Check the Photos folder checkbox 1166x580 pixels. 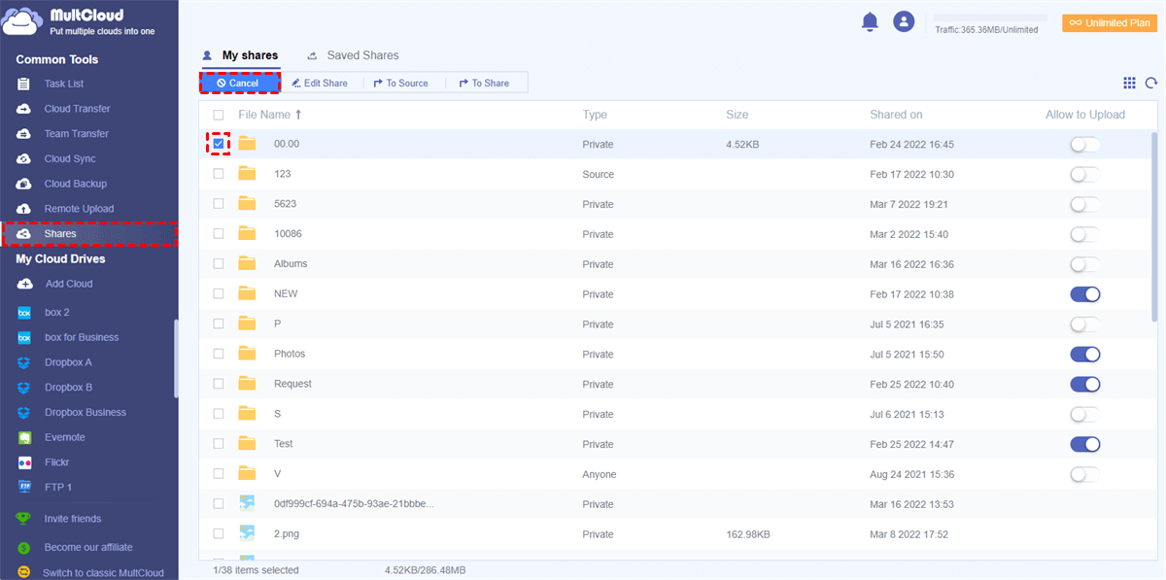(219, 354)
